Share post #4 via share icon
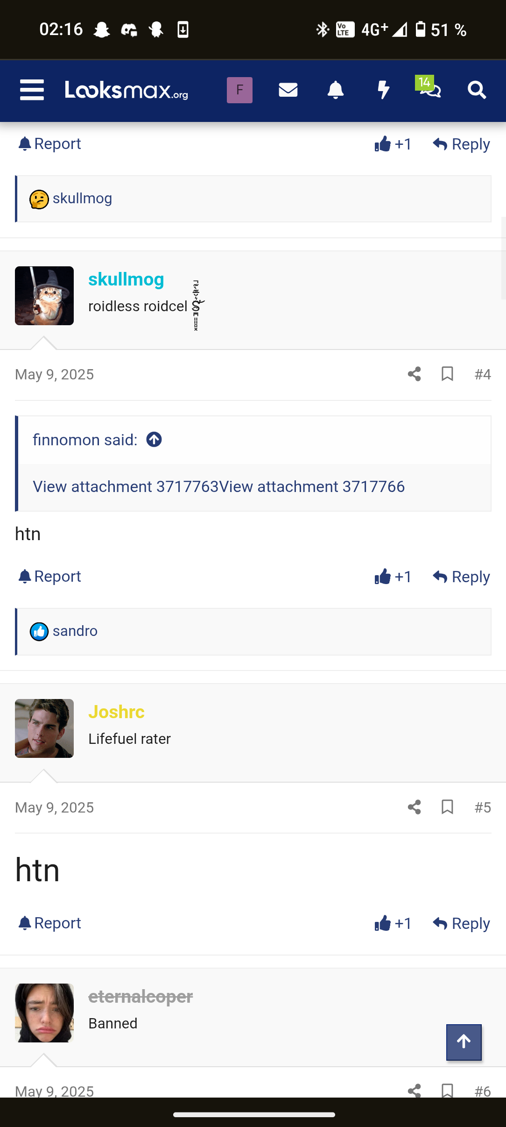The image size is (506, 1127). pos(414,374)
